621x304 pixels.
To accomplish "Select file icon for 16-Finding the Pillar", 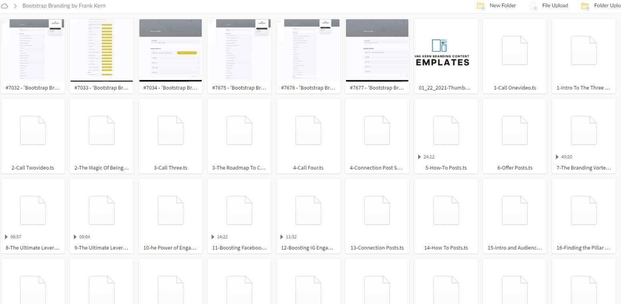I will pyautogui.click(x=584, y=210).
